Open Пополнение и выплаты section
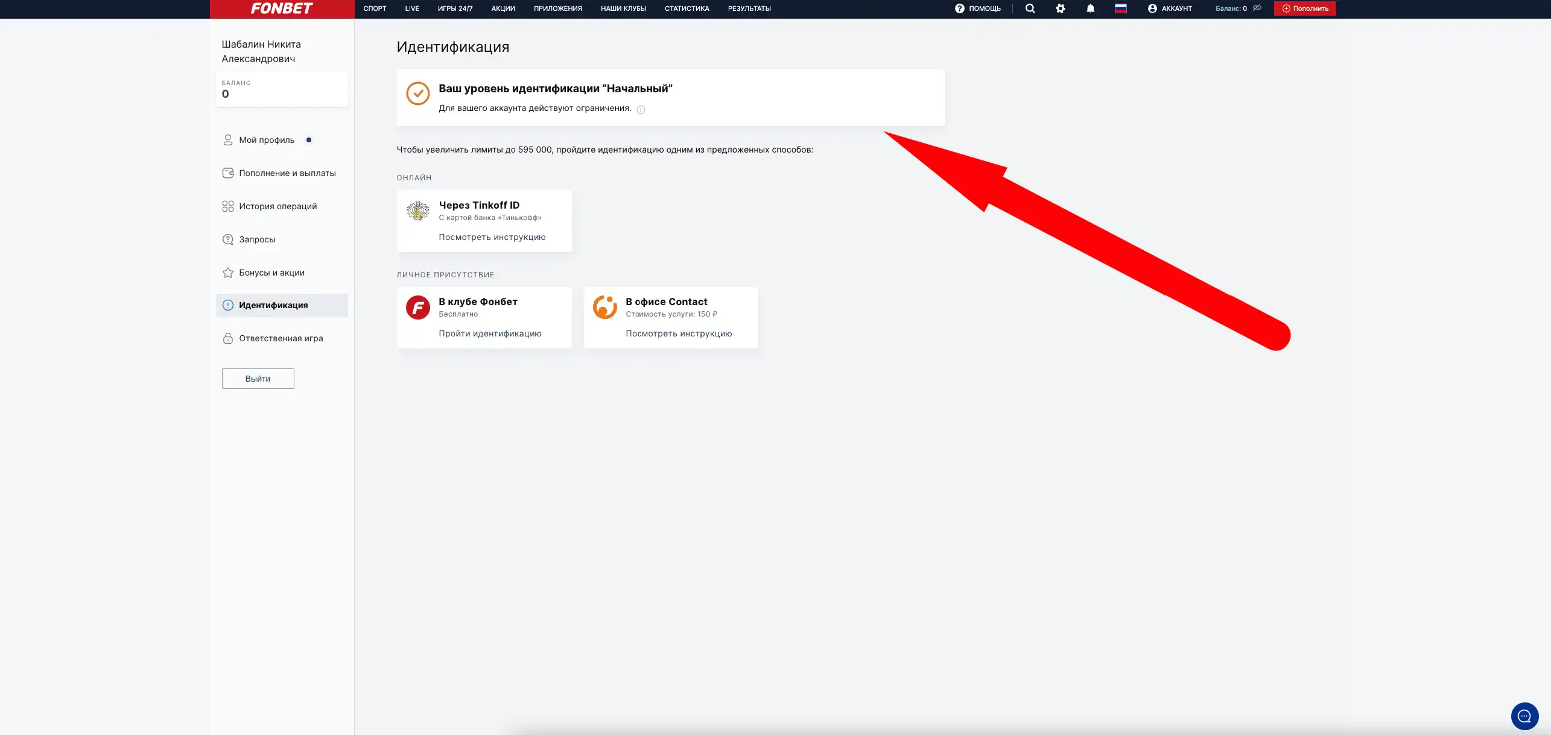 (x=287, y=173)
